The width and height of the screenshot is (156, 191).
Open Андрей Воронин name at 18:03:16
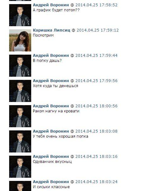[51, 156]
